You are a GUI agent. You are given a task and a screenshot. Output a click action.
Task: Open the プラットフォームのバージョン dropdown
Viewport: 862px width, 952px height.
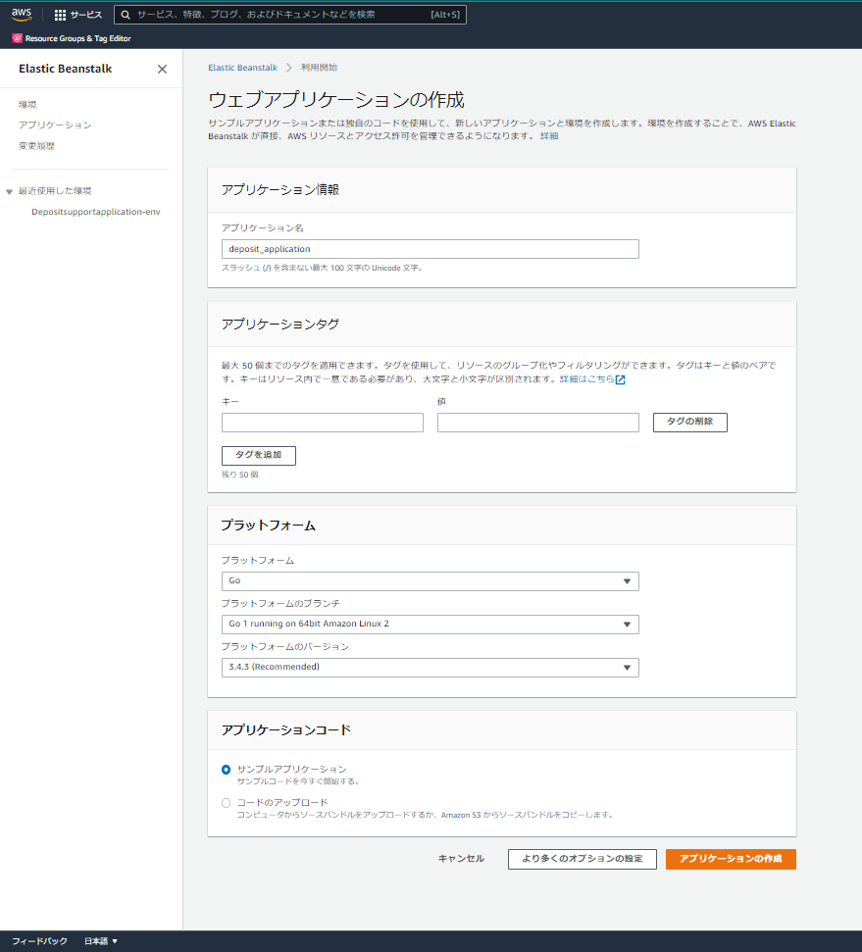[431, 668]
